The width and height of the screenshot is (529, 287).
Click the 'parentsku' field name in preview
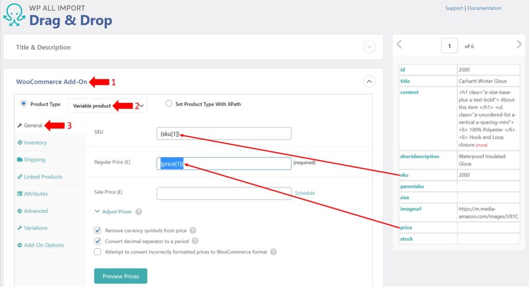point(412,186)
